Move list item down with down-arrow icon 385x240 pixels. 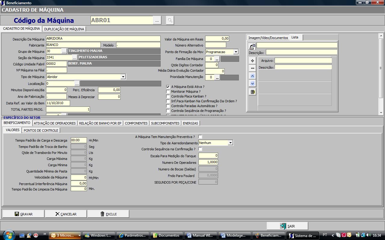pos(252,84)
